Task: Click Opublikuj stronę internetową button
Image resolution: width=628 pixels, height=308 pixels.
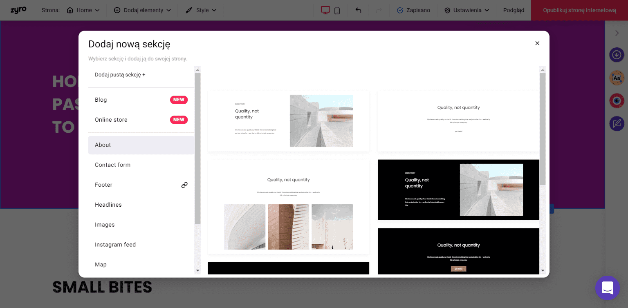Action: coord(579,10)
